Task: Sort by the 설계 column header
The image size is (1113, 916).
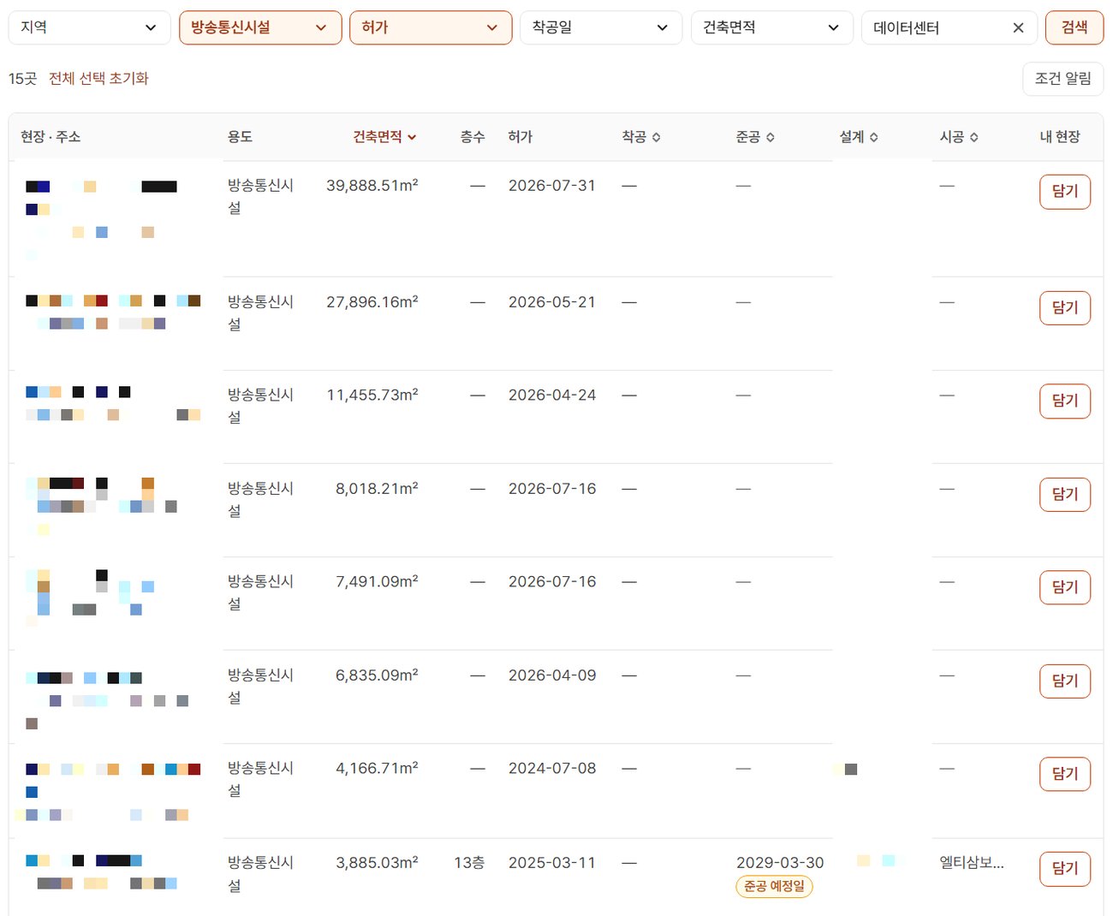Action: 859,137
